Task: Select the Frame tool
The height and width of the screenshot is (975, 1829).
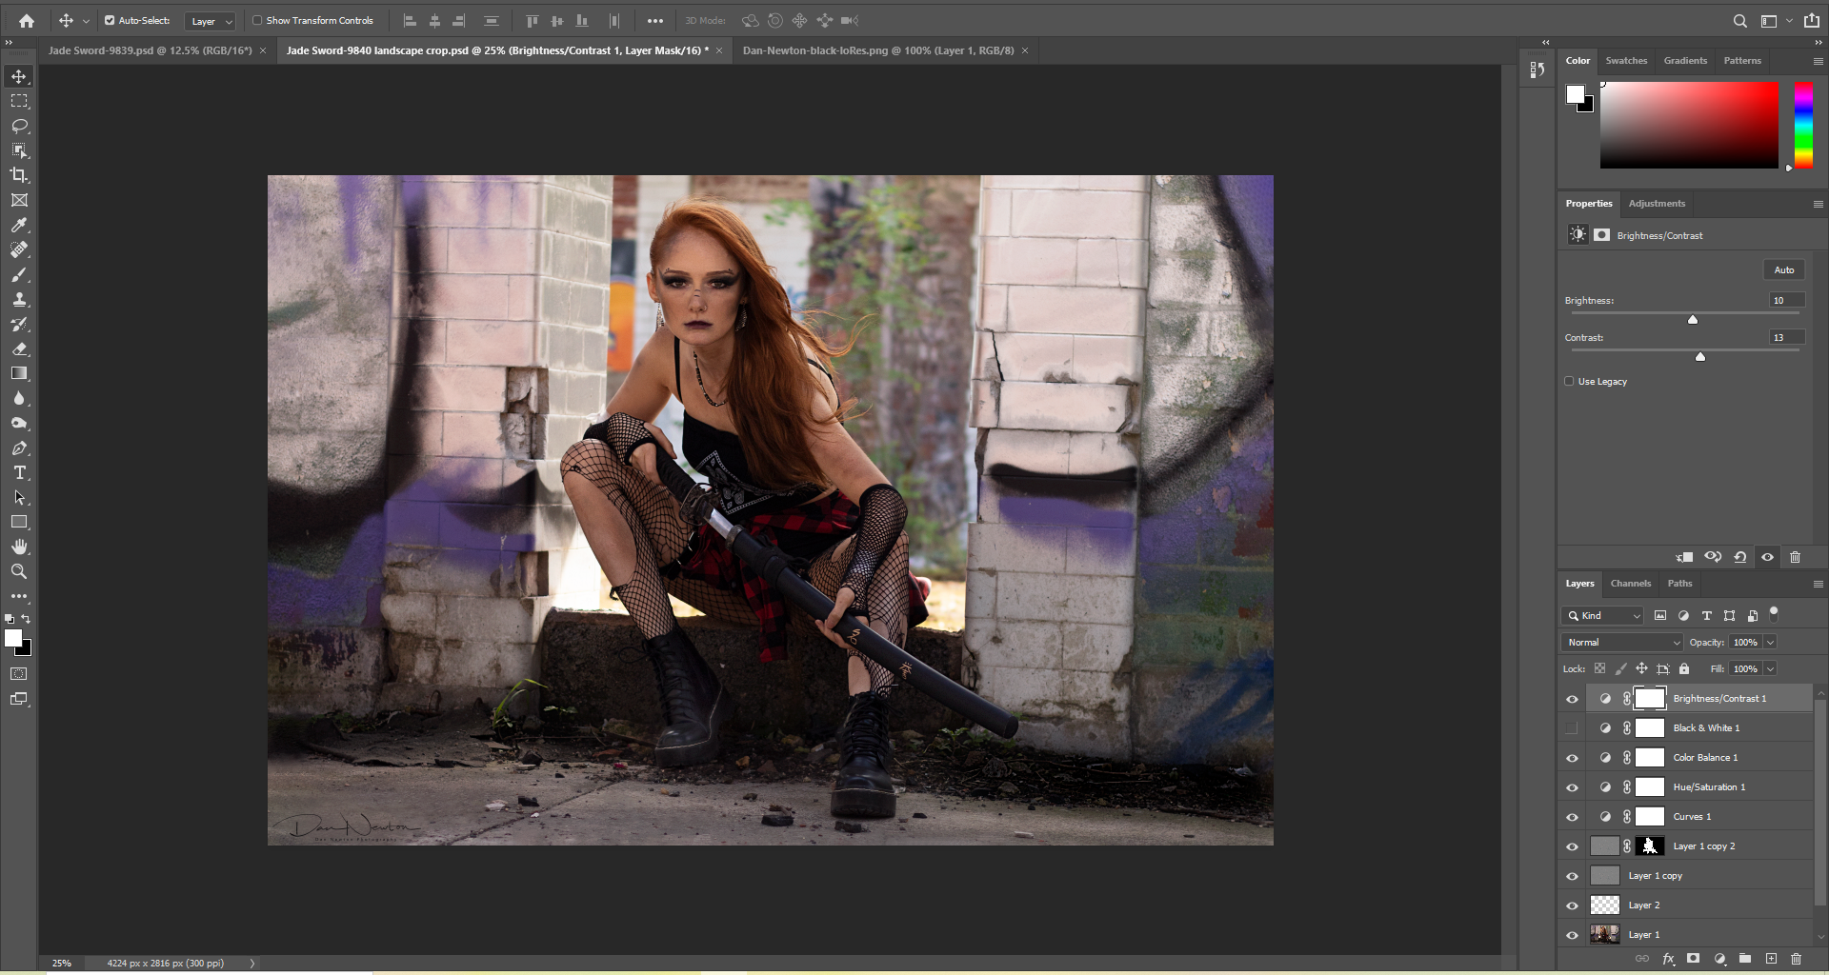Action: [x=19, y=200]
